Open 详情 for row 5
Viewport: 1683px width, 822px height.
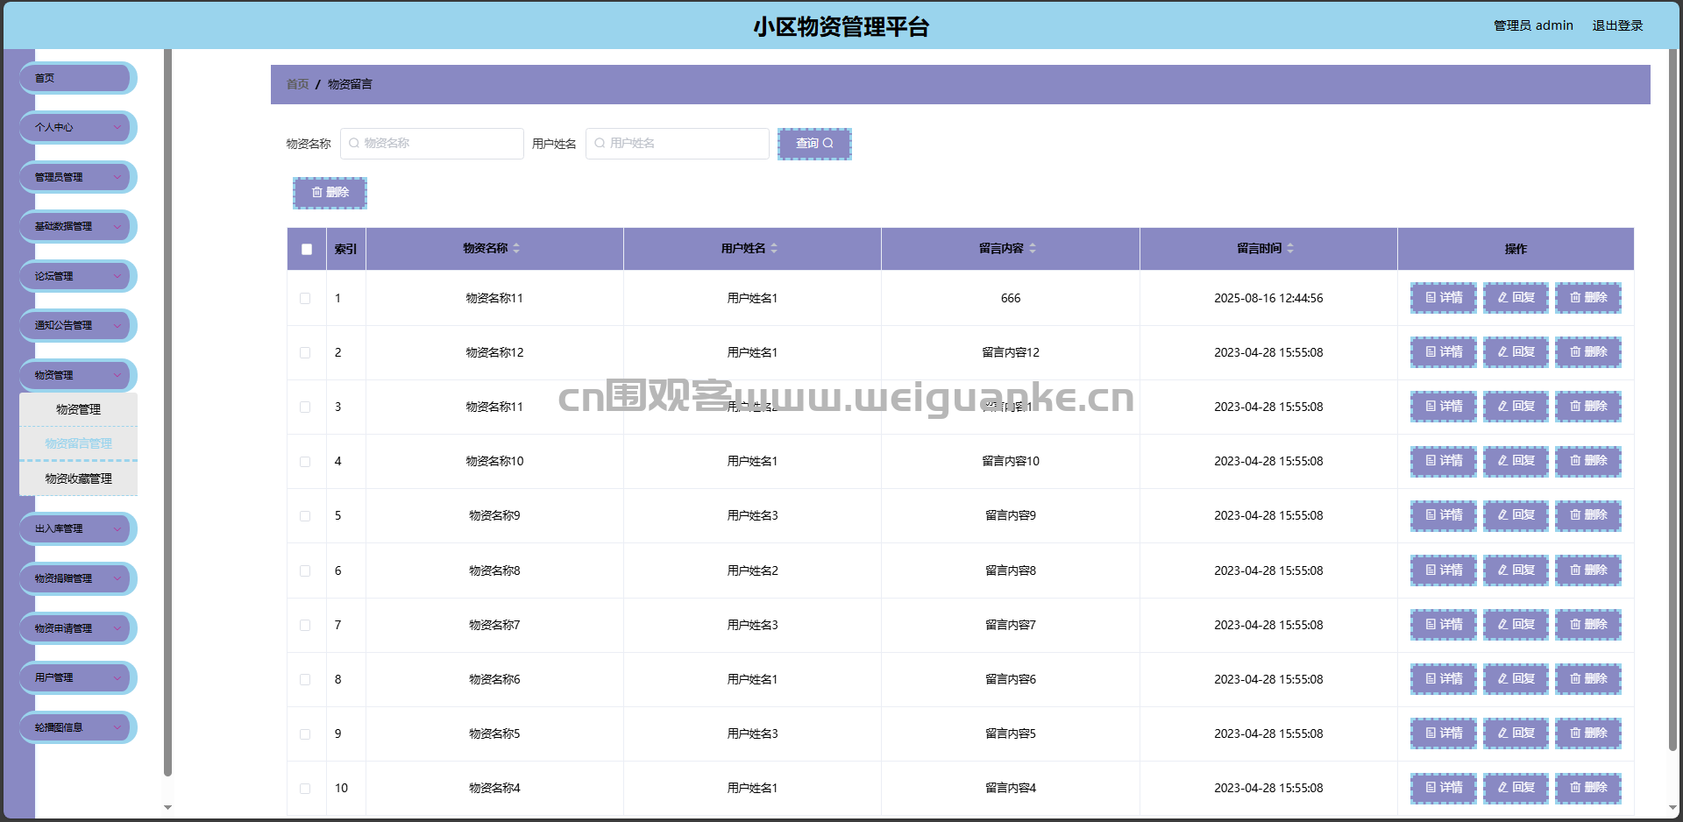[1443, 515]
